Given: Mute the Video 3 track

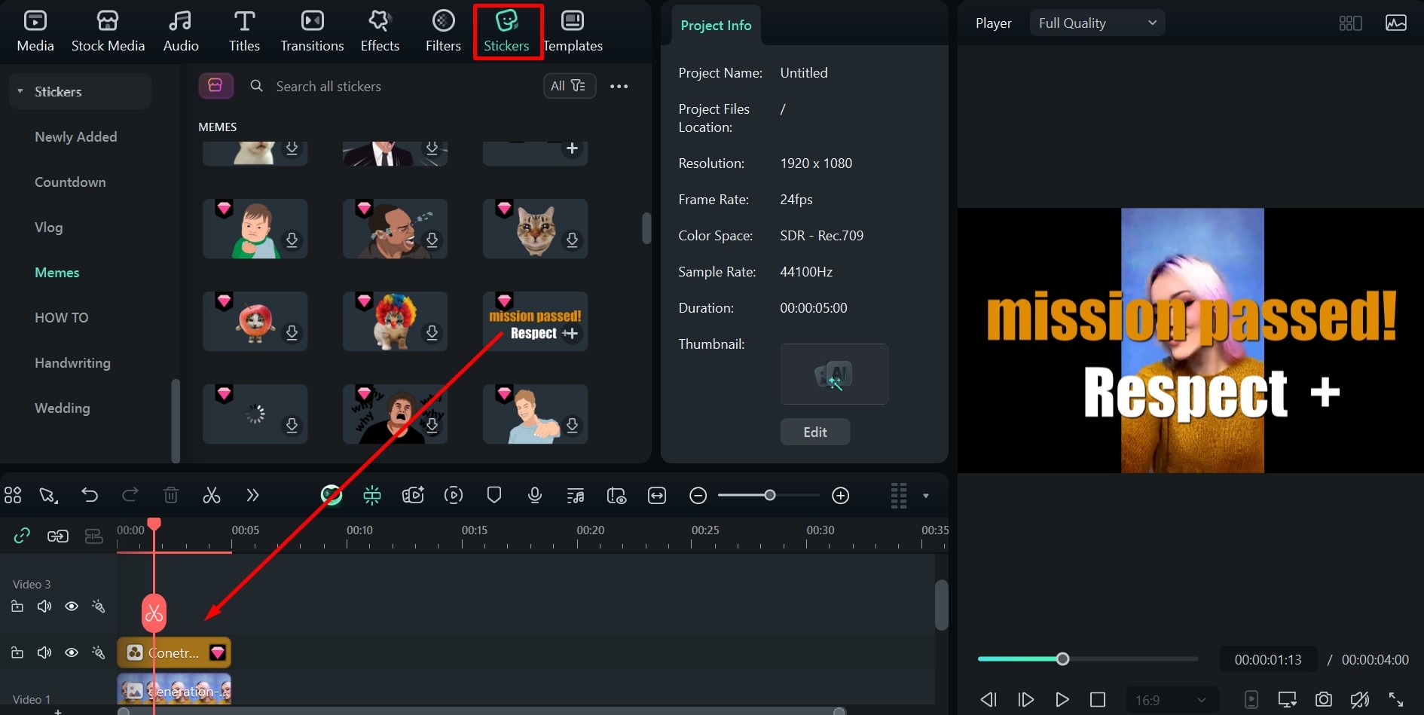Looking at the screenshot, I should pos(44,607).
